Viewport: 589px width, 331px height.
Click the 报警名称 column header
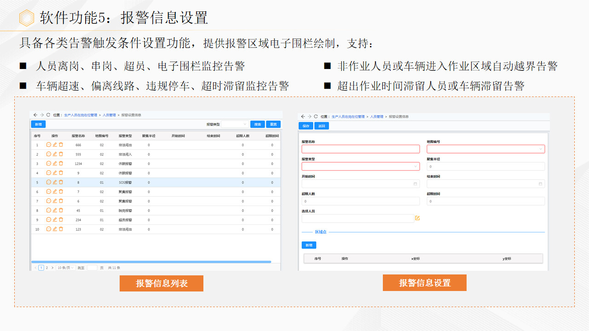pos(78,136)
